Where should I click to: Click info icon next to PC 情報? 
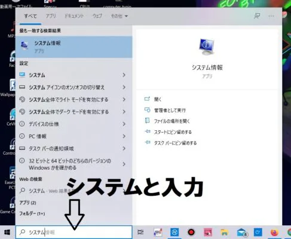point(22,136)
